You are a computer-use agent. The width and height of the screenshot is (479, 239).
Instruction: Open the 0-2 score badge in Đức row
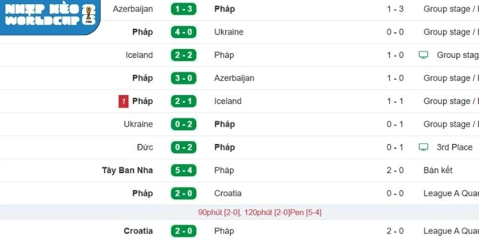coord(184,147)
